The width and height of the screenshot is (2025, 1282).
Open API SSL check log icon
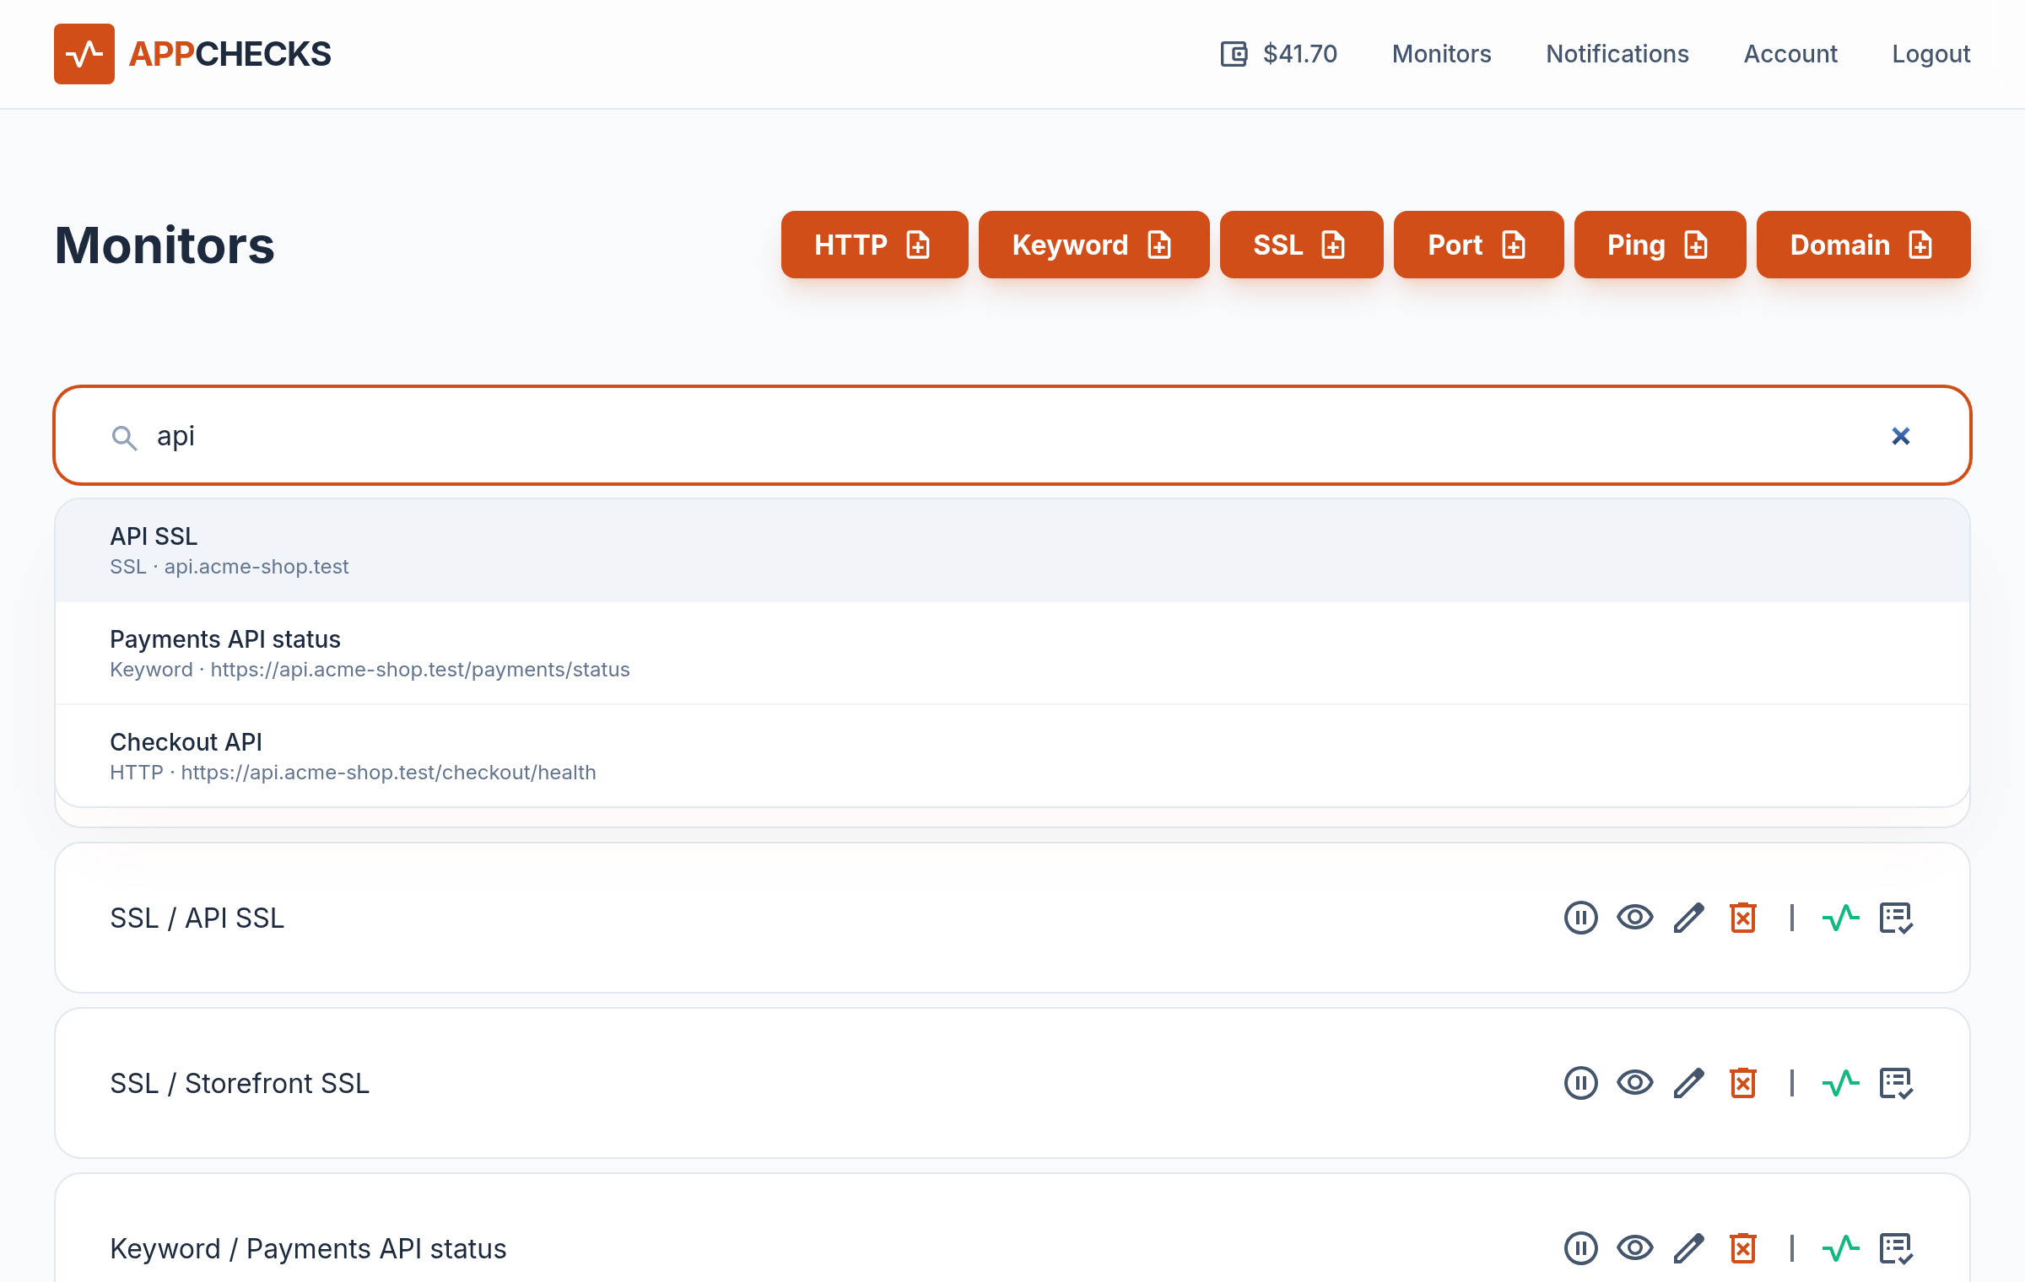[x=1896, y=918]
